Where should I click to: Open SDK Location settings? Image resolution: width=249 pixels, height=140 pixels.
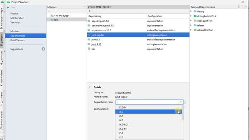click(17, 18)
